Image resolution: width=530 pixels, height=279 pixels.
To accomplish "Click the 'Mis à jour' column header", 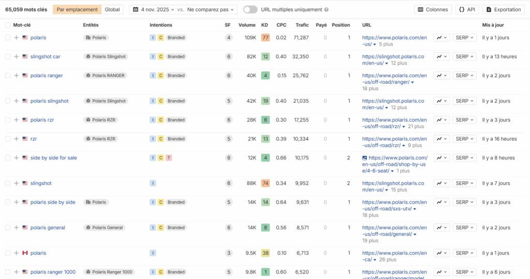I will click(x=493, y=25).
